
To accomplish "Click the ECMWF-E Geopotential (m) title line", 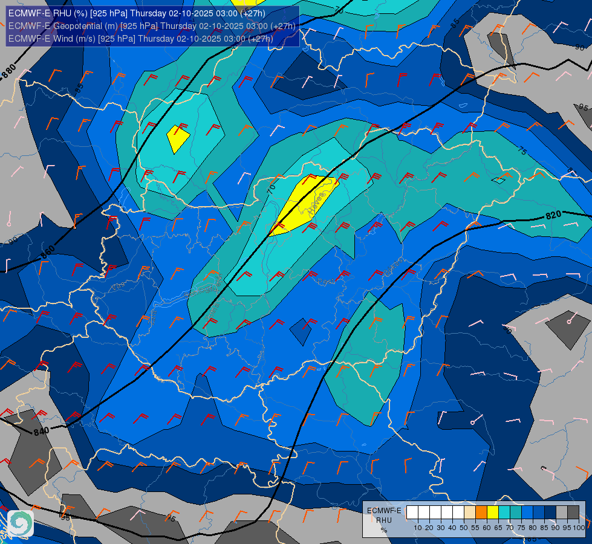I will coord(152,26).
